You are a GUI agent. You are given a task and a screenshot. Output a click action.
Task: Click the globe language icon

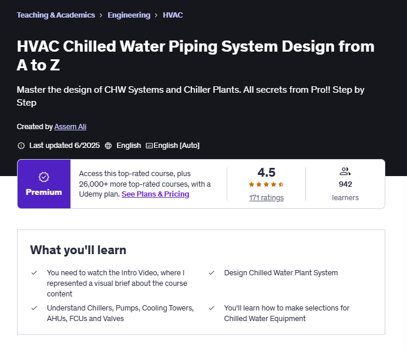pos(108,146)
